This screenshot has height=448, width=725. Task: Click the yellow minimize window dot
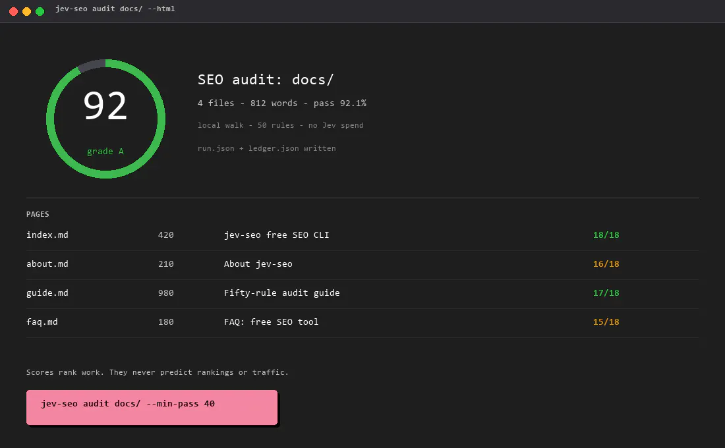click(x=27, y=12)
